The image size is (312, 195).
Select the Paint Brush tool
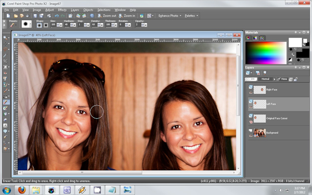click(5, 90)
